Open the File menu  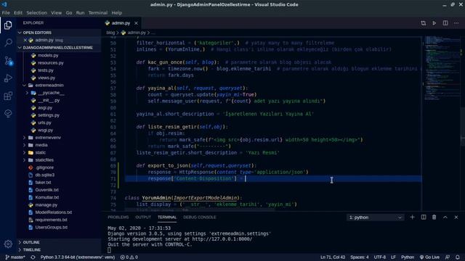pyautogui.click(x=6, y=13)
